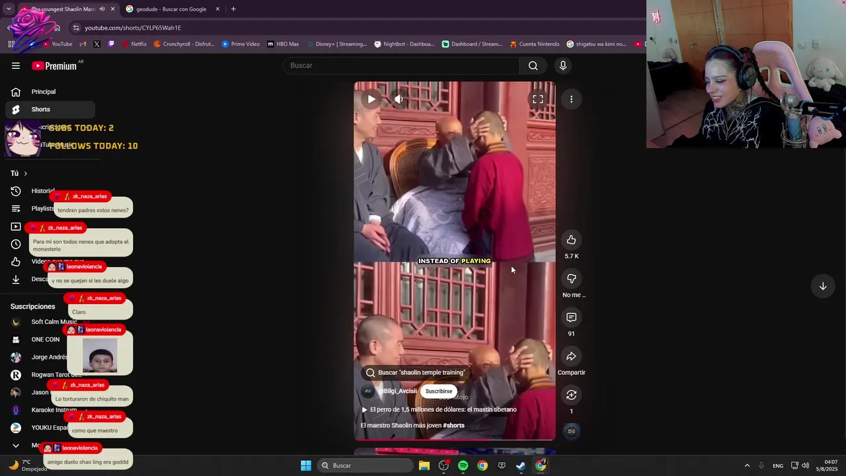Open the Nightbot Dashboard bookmark
The image size is (846, 476).
404,44
